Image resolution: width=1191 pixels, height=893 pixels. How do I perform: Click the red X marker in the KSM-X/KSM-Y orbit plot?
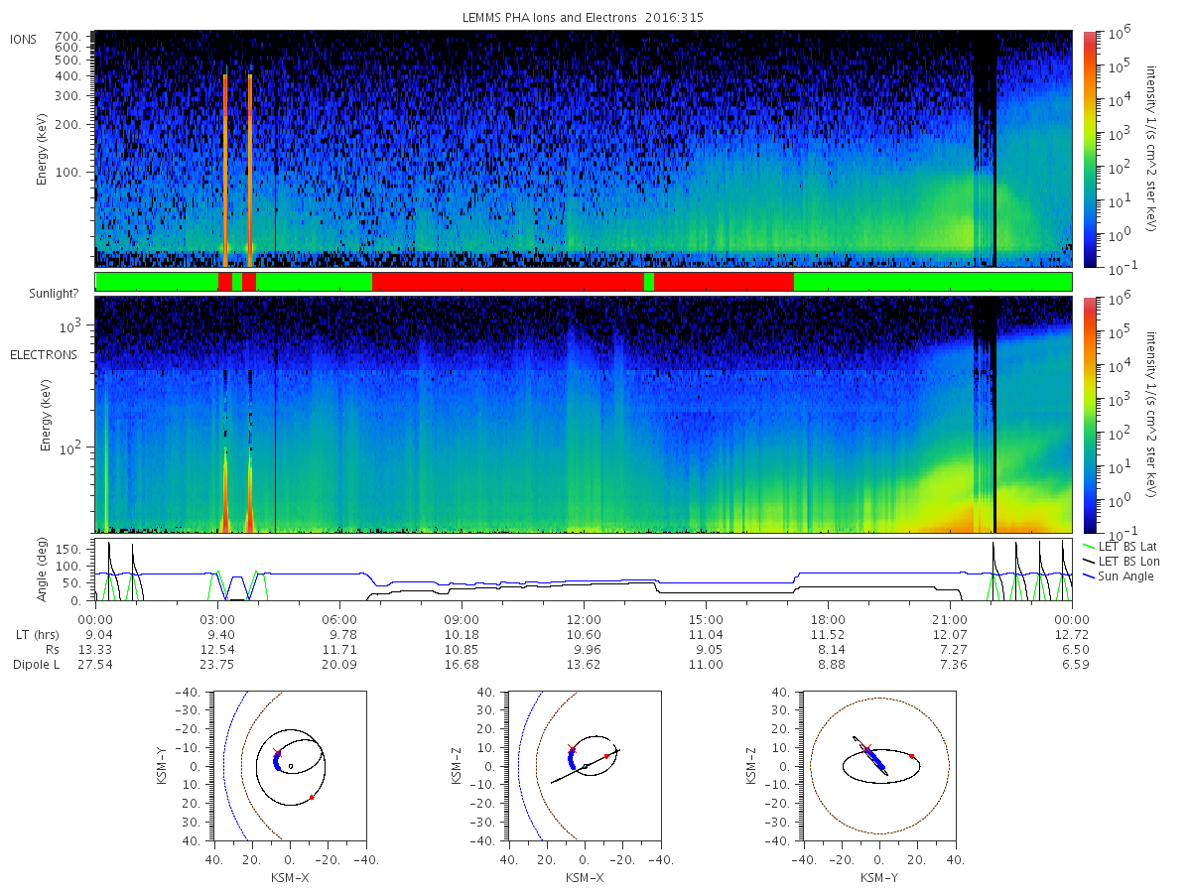coord(277,753)
